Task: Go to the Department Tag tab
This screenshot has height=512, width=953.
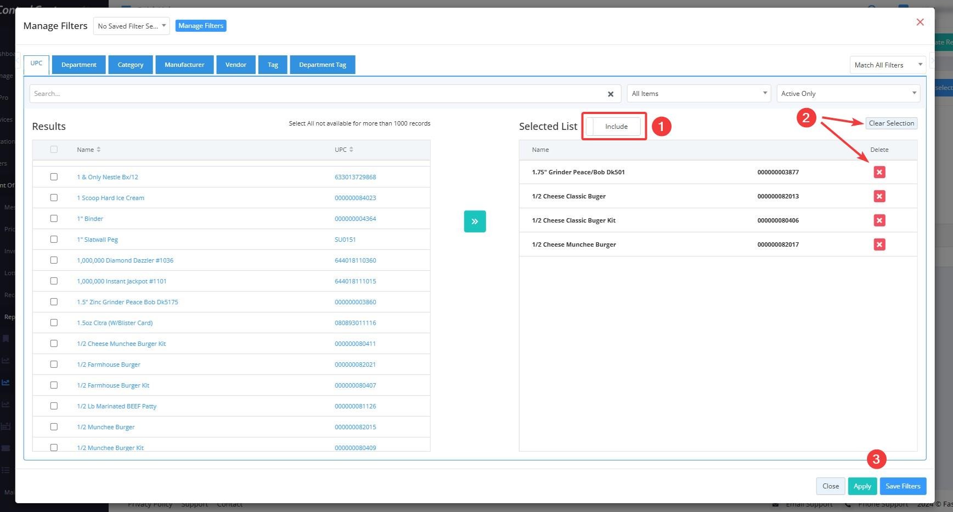Action: [x=323, y=65]
